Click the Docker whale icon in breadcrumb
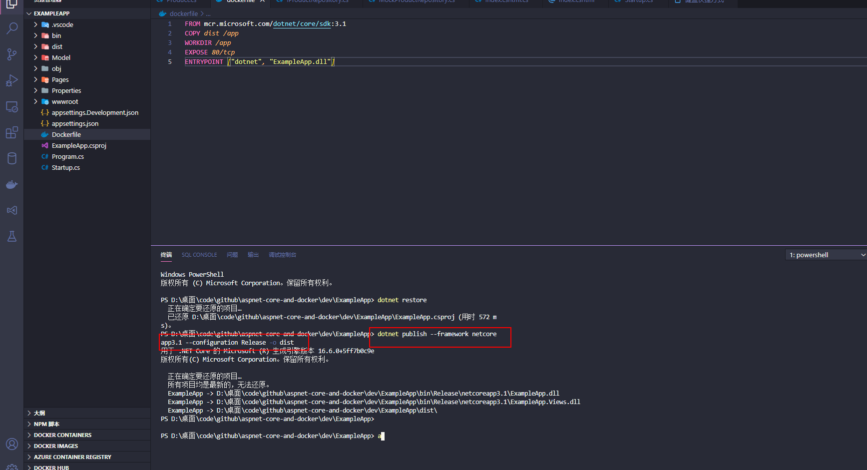Screen dimensions: 867x470 (162, 13)
